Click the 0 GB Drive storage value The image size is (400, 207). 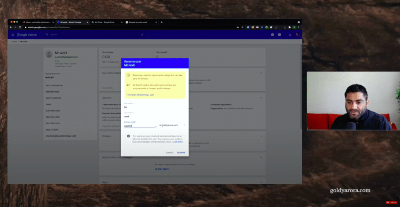coord(106,57)
